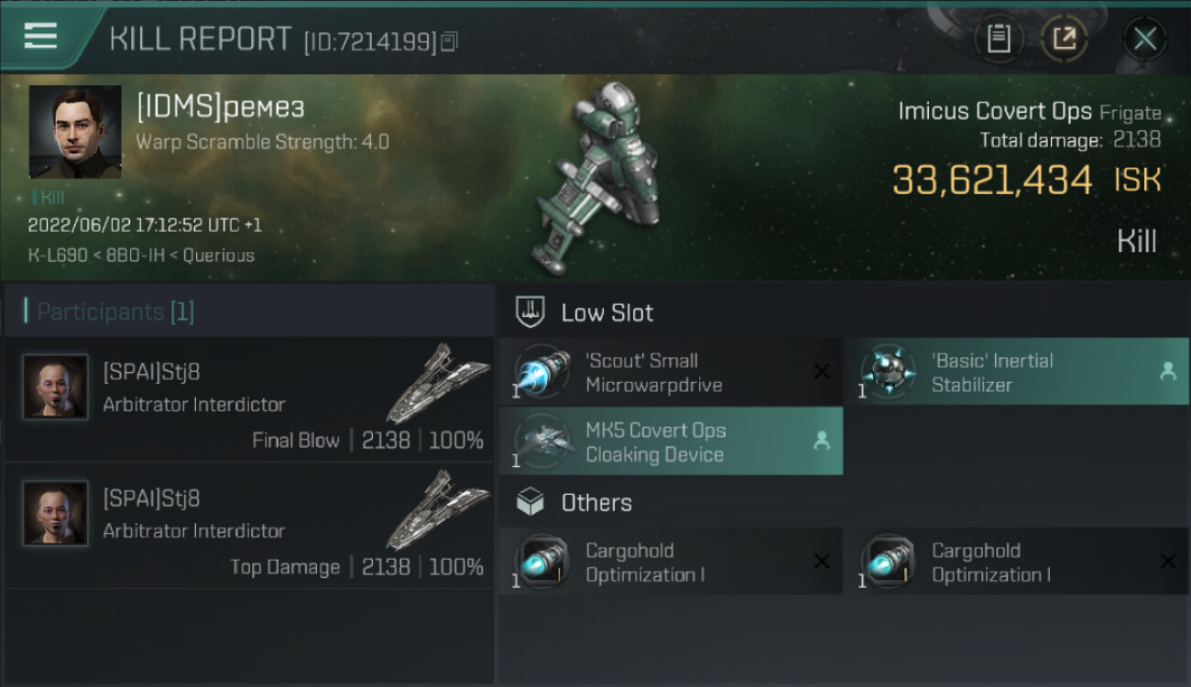Viewport: 1191px width, 687px height.
Task: Copy the kill report ID
Action: (x=449, y=41)
